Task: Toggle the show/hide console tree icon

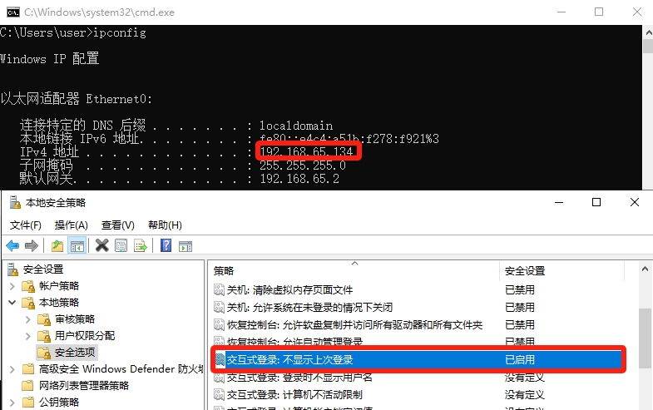Action: pyautogui.click(x=77, y=246)
